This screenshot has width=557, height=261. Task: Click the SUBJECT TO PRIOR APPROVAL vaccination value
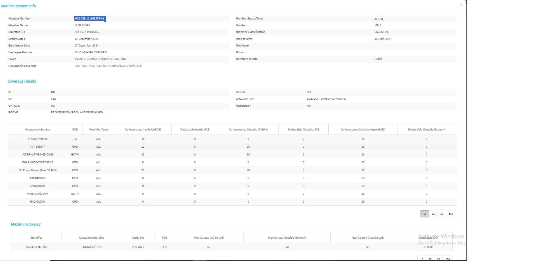click(326, 99)
